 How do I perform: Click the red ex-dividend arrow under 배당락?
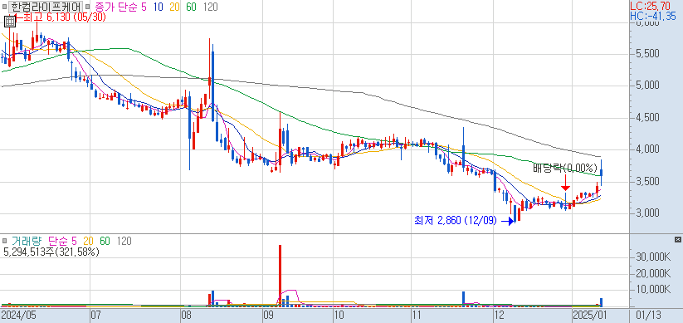565,183
